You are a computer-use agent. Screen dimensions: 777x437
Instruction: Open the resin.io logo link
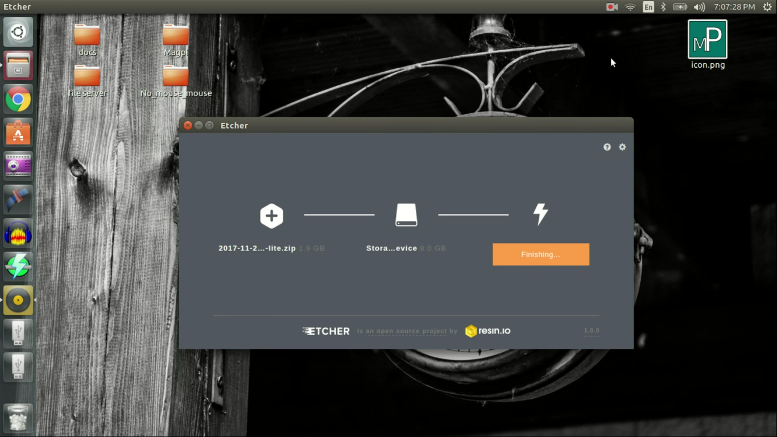pos(488,331)
